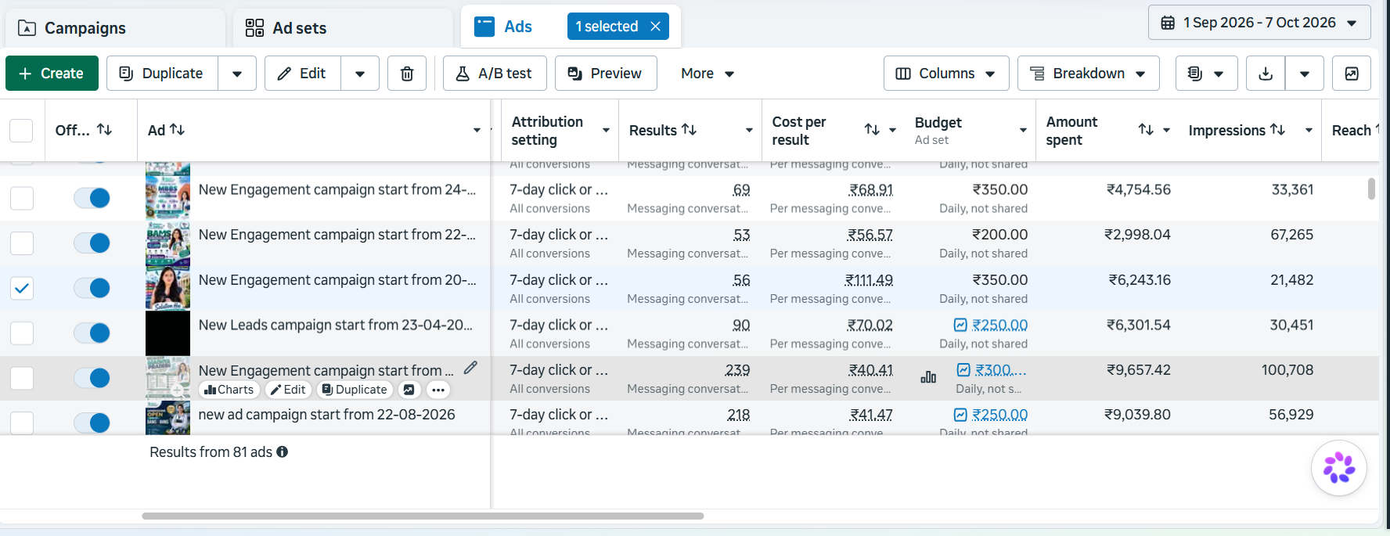Click the Preview button
The height and width of the screenshot is (536, 1390).
pos(606,74)
